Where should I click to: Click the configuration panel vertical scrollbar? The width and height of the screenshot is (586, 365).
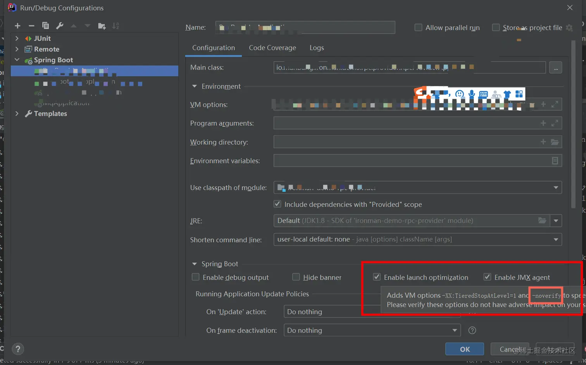(573, 124)
